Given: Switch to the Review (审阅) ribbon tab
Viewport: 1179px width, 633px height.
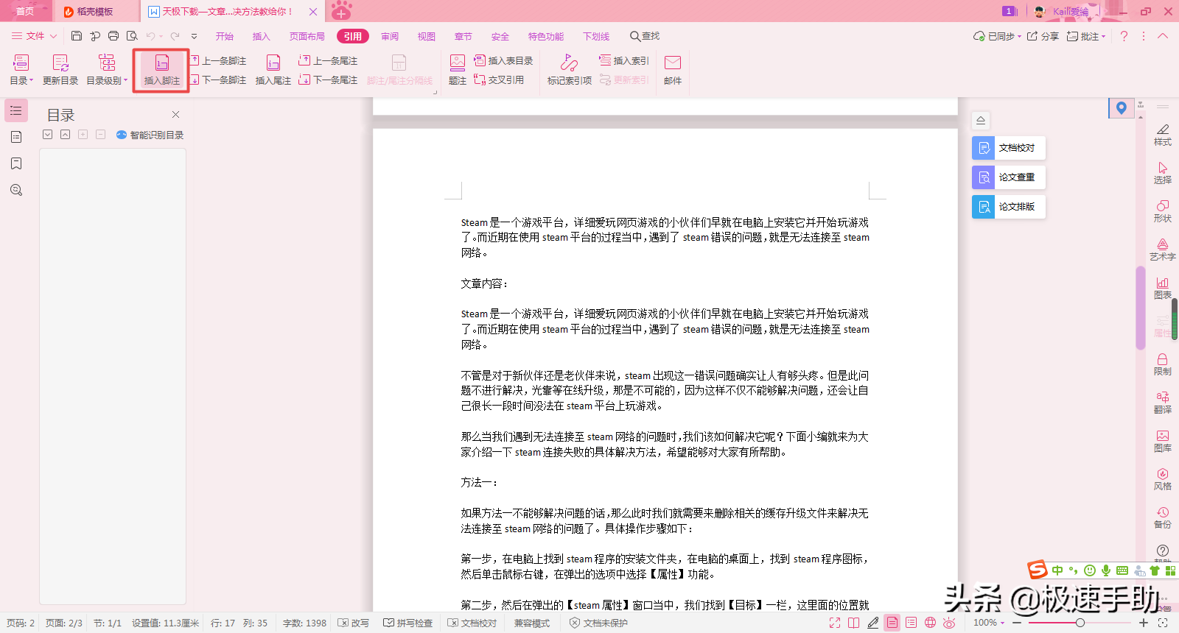Looking at the screenshot, I should coord(390,36).
